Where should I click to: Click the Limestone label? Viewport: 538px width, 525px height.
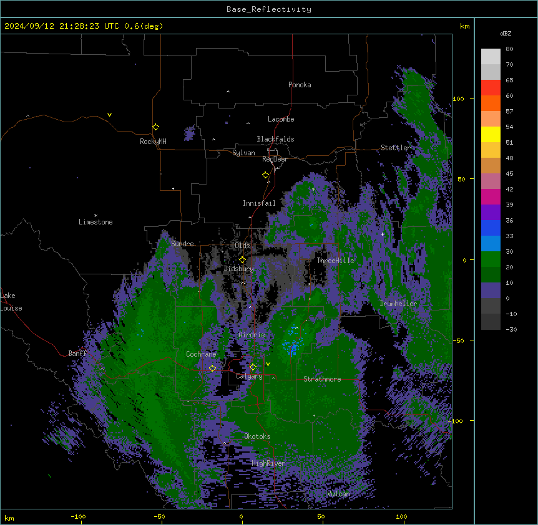click(x=95, y=222)
